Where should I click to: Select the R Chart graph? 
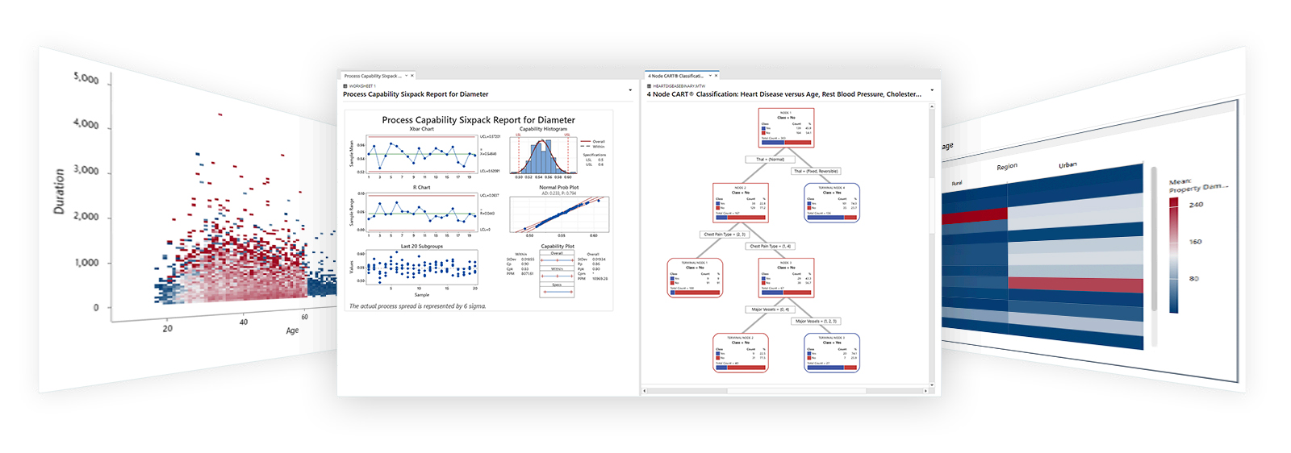coord(422,211)
